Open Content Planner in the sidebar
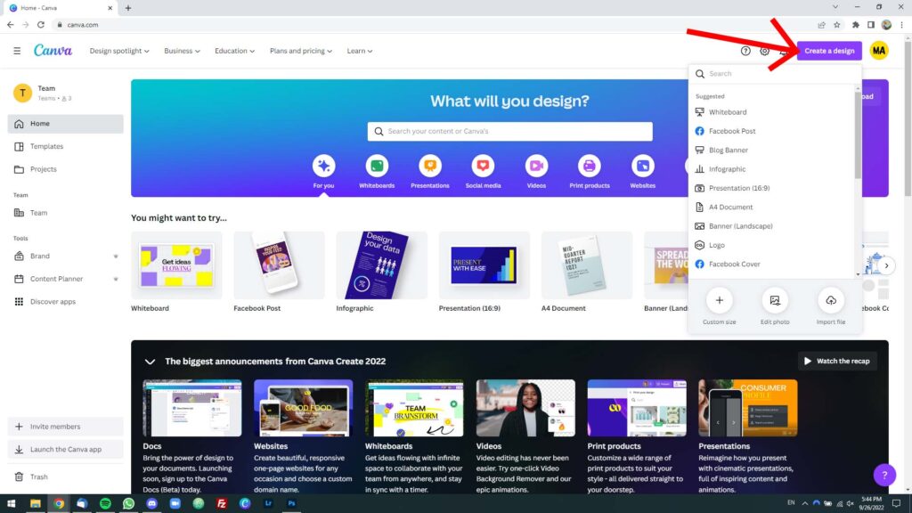Viewport: 912px width, 513px height. pyautogui.click(x=65, y=279)
